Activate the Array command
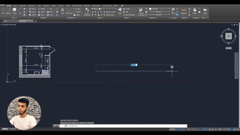 50,15
